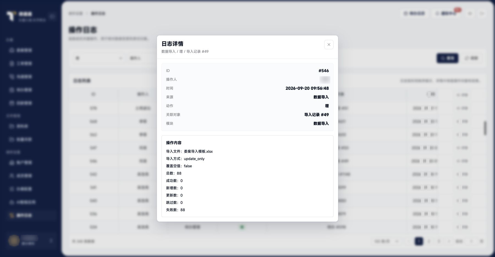Click the line 失败数：88

(175, 210)
